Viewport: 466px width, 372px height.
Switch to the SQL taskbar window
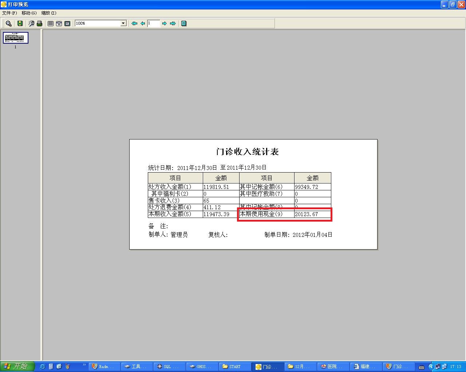coord(170,367)
